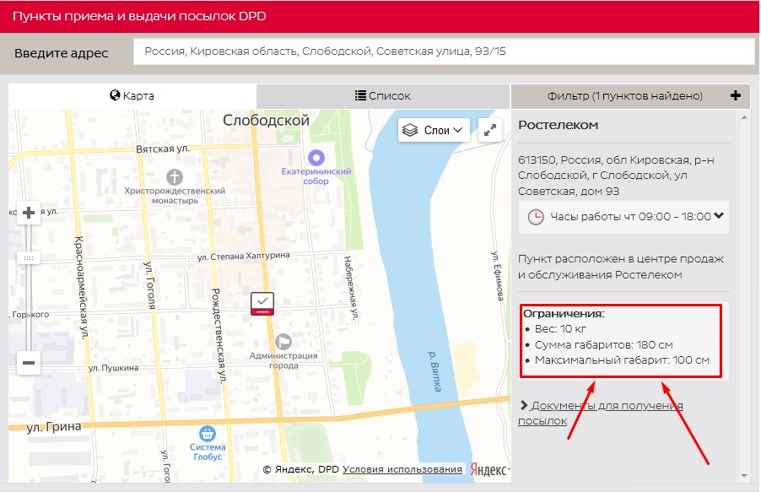Click the address input field
The height and width of the screenshot is (492, 761).
(x=444, y=52)
